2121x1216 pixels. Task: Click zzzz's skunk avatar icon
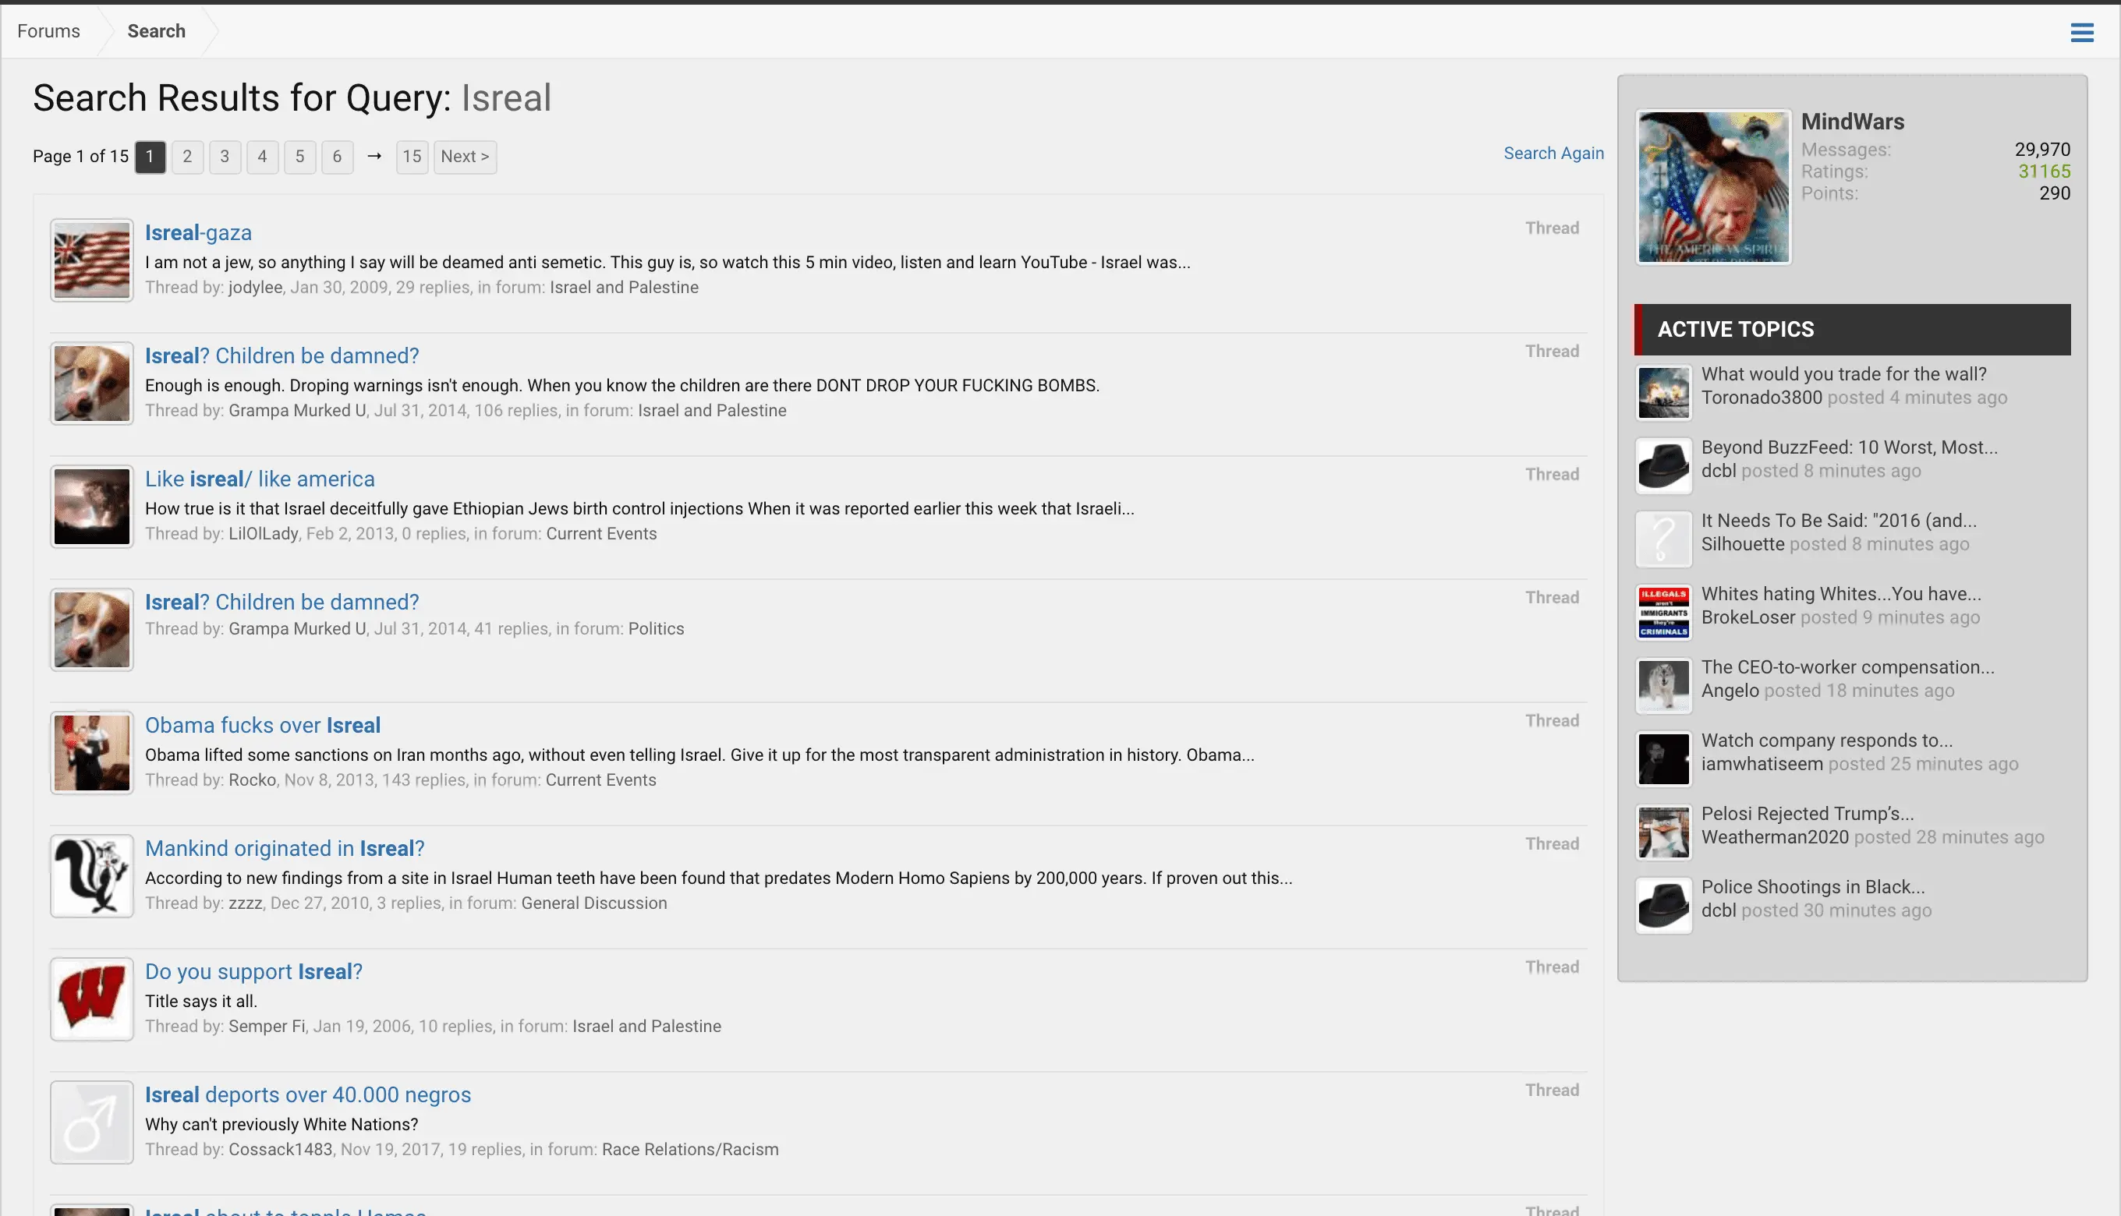click(92, 876)
